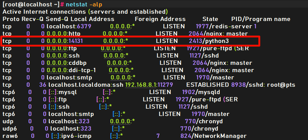
Task: Click the State column header
Action: 210,19
